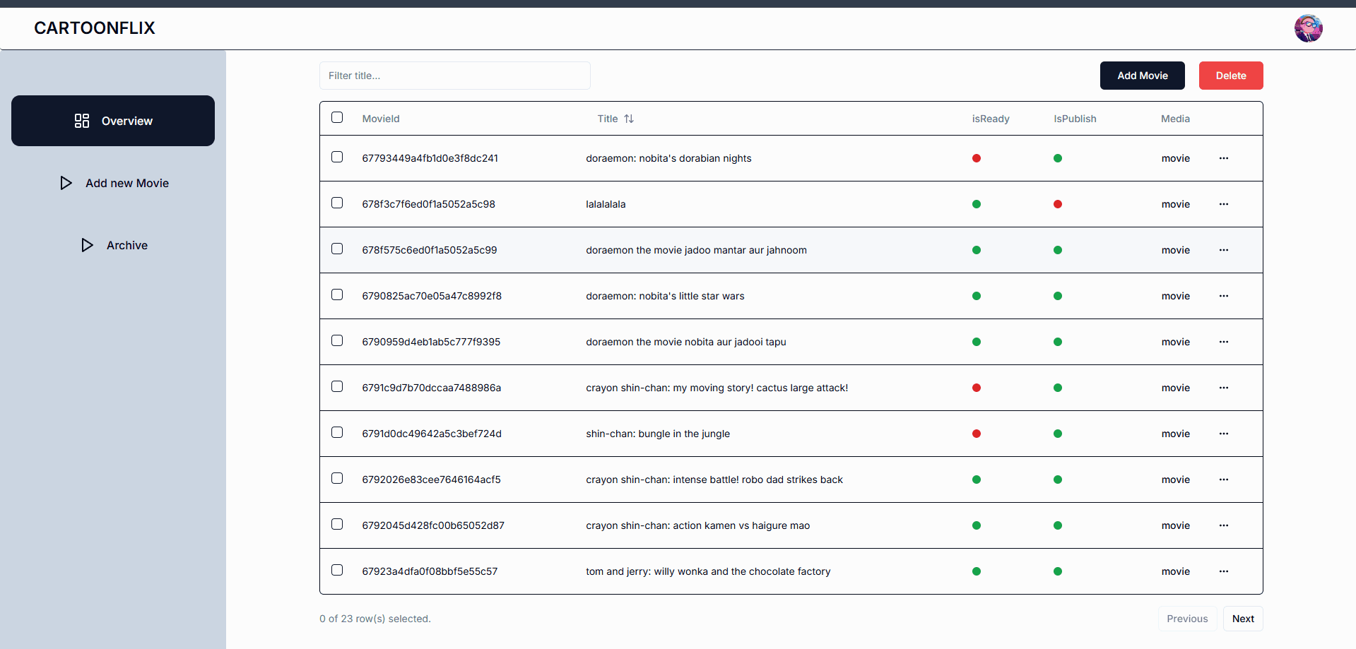Click the red Delete button
1356x649 pixels.
click(1230, 76)
